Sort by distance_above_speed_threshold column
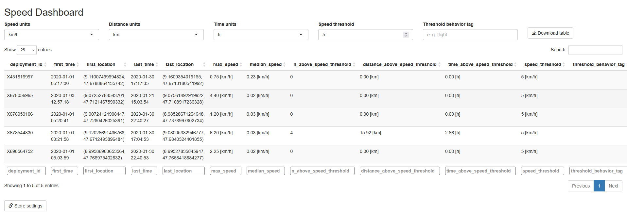Screen dimensions: 627x213 400,64
